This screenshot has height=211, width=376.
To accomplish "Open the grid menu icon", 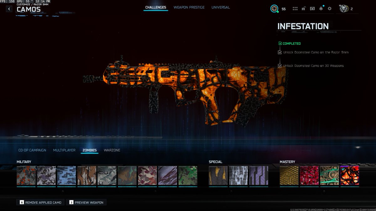I will (x=295, y=9).
